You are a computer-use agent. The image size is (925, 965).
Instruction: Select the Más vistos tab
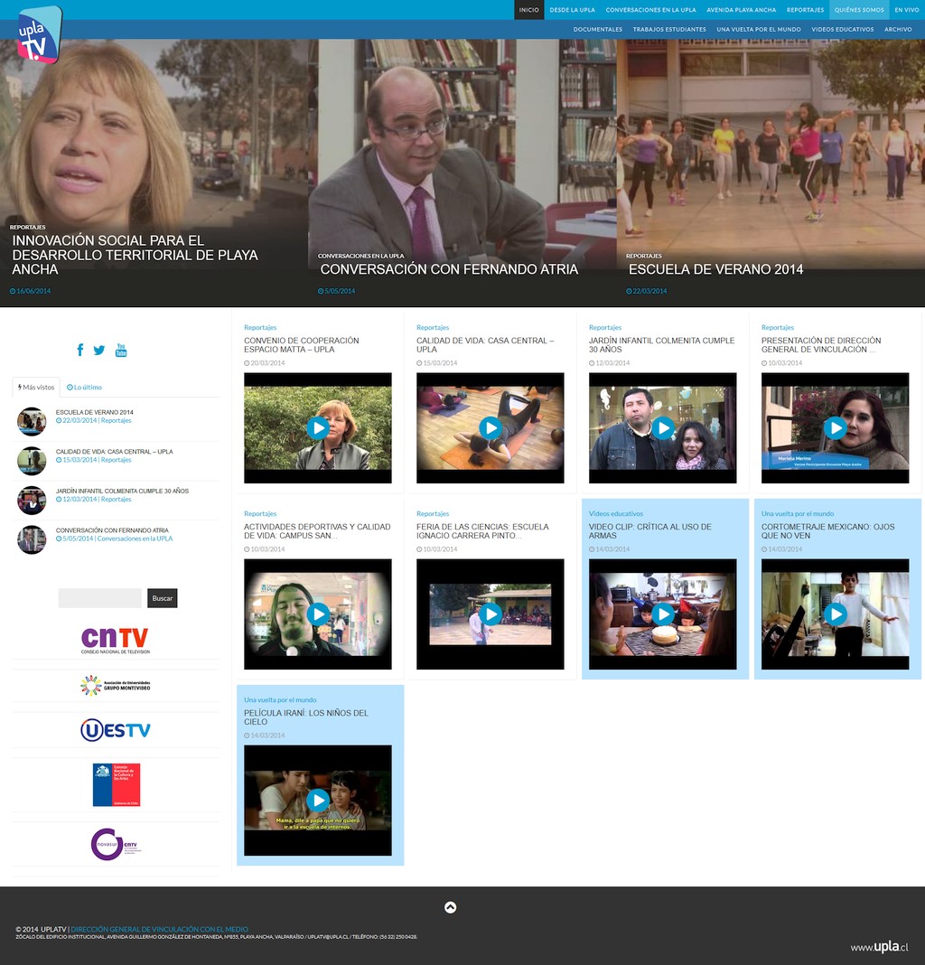coord(36,387)
